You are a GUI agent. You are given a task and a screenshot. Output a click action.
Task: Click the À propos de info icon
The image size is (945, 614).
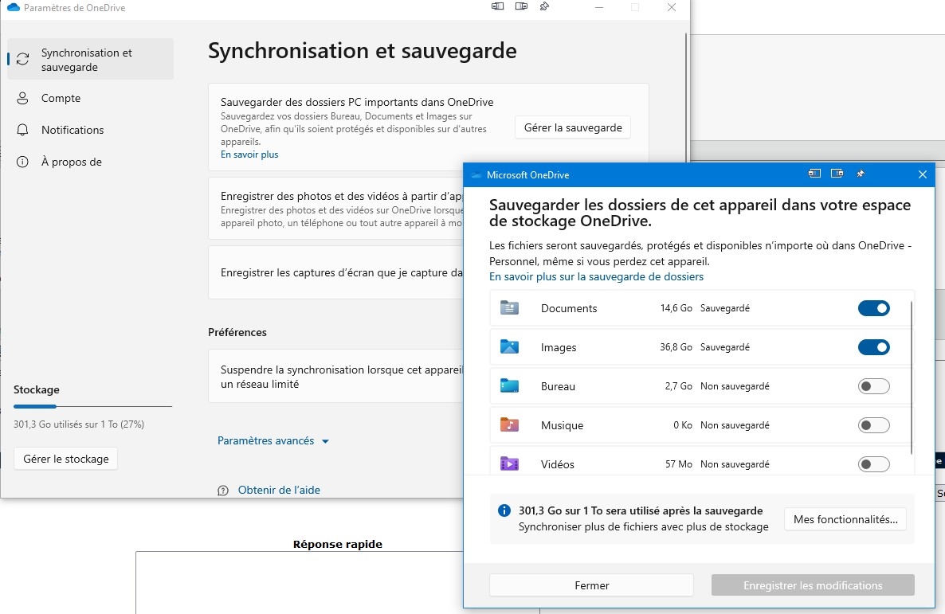click(22, 162)
